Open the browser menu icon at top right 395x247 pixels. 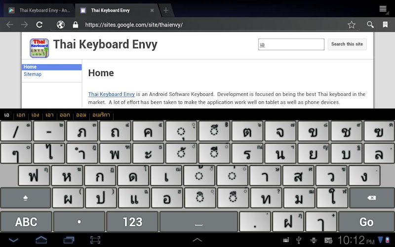(x=383, y=9)
